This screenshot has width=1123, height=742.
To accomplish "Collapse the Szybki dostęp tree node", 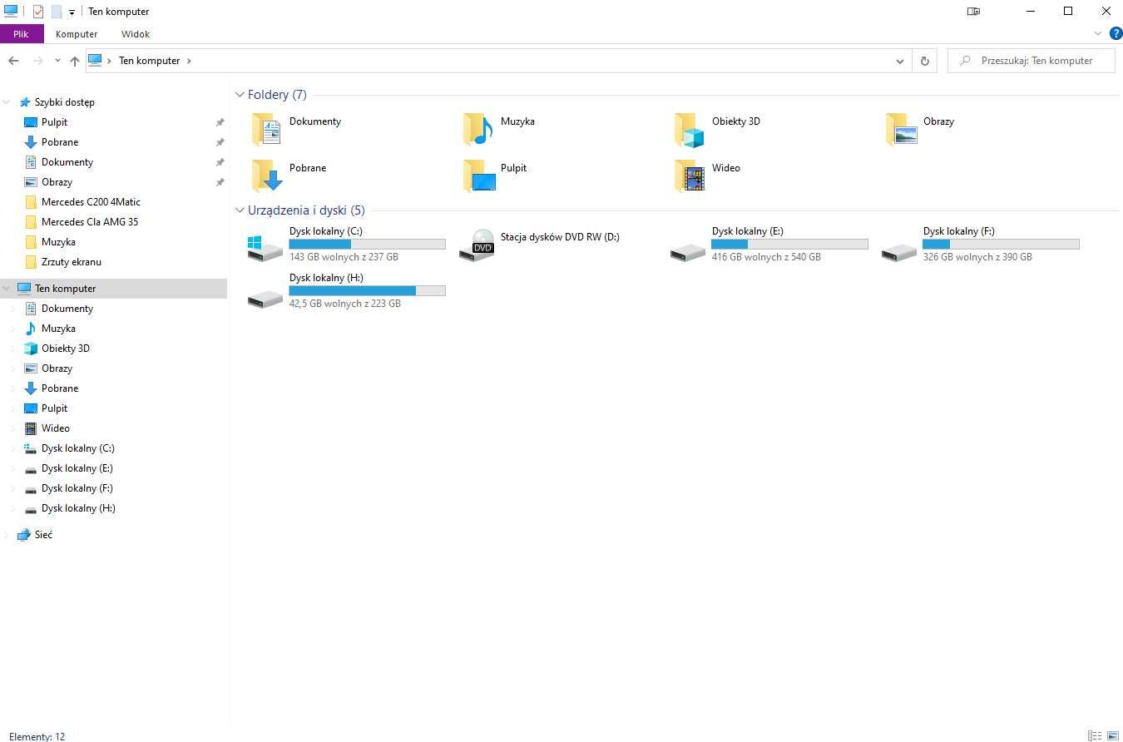I will tap(7, 102).
